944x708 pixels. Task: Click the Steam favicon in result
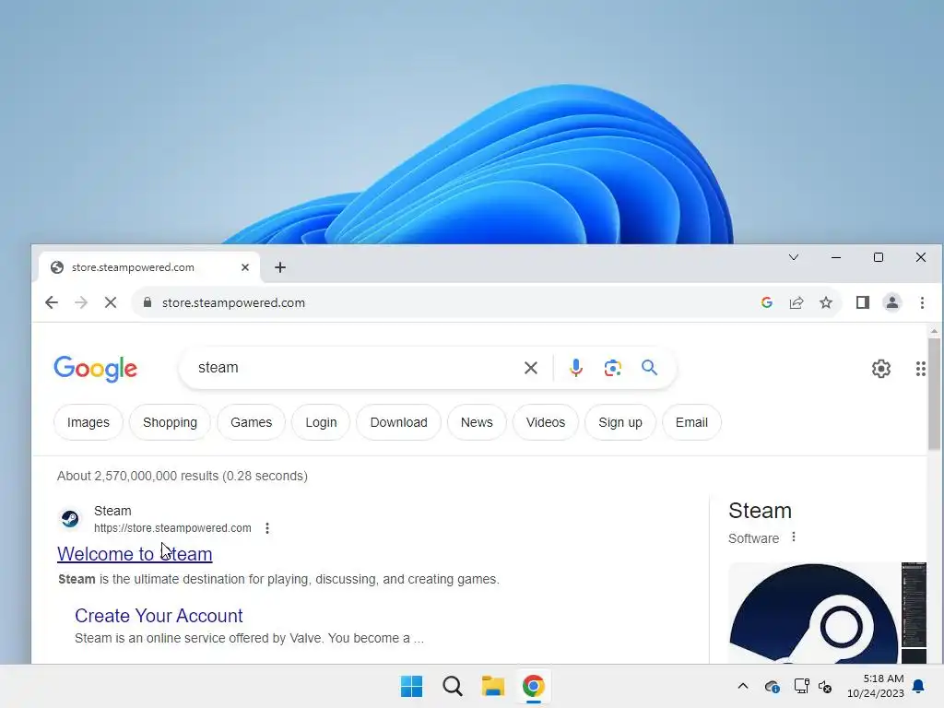70,519
